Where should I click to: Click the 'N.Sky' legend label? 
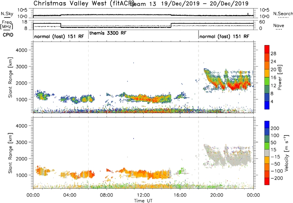(x=7, y=14)
